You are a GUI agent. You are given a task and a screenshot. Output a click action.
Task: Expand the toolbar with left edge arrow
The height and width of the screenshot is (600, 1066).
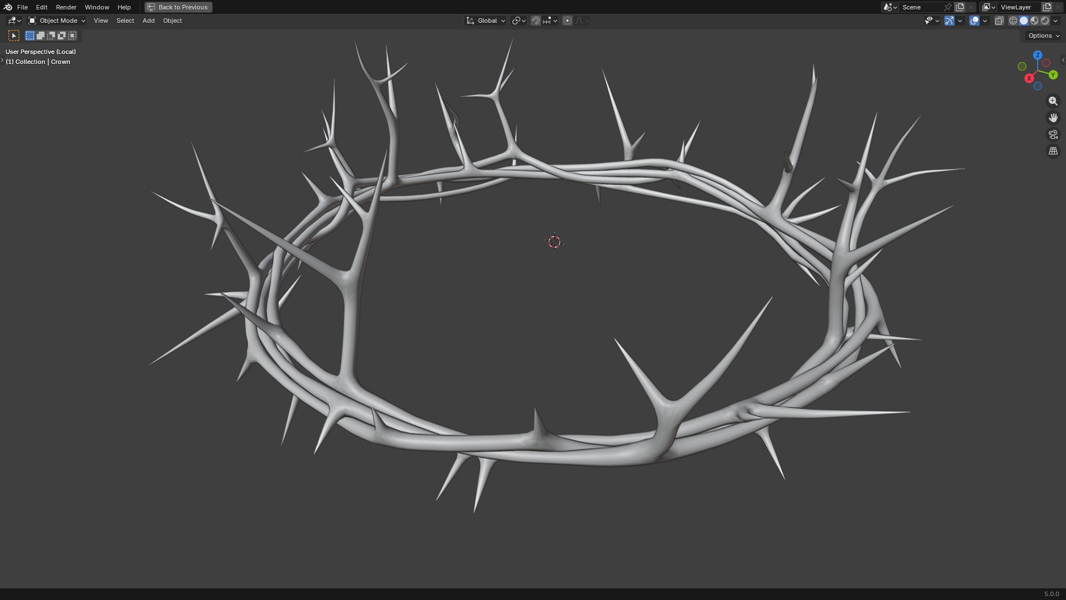point(2,60)
